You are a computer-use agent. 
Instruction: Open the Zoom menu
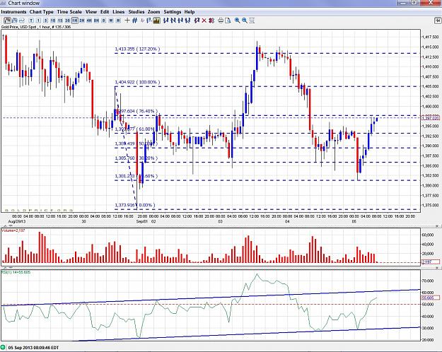point(153,12)
